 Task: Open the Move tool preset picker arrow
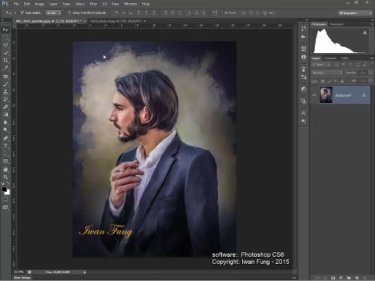[x=15, y=12]
